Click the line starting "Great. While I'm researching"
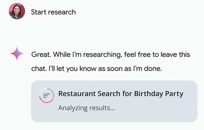Image resolution: width=204 pixels, height=130 pixels. [x=110, y=54]
